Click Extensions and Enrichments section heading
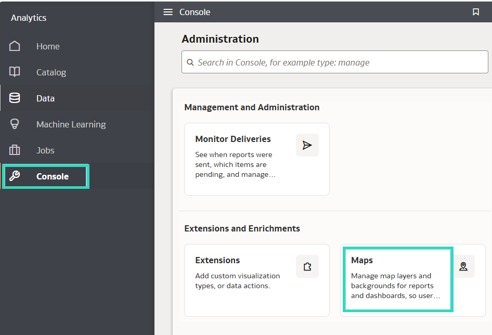Screen dimensions: 492x335 (x=242, y=228)
